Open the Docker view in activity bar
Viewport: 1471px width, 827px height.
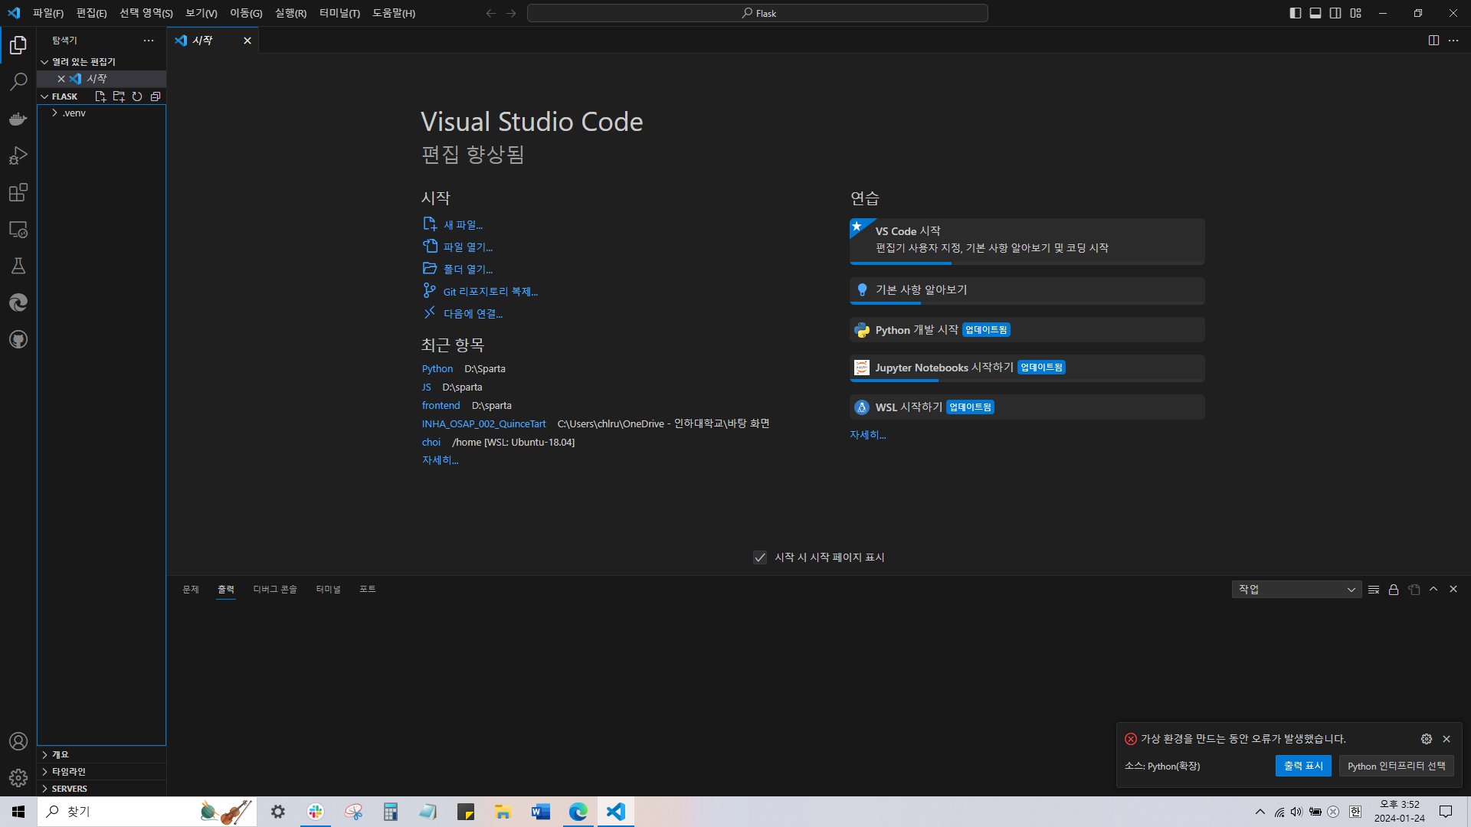(18, 119)
